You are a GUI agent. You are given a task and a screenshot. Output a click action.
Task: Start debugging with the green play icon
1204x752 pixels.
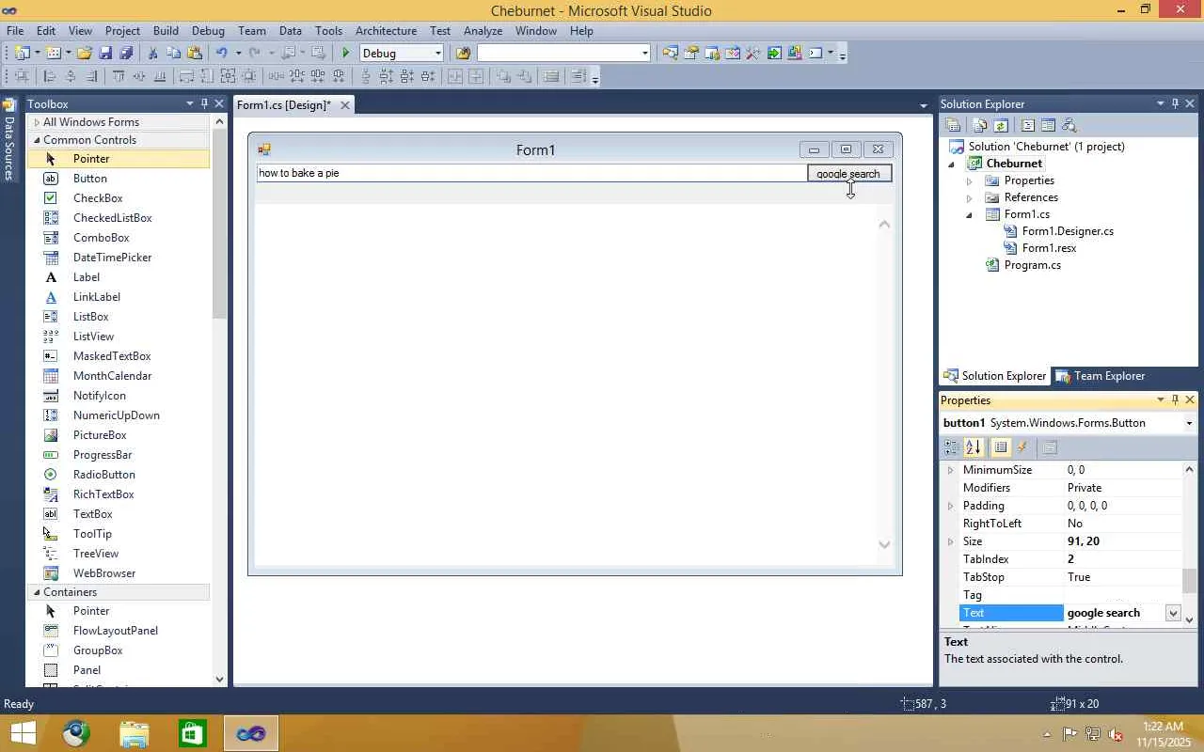tap(346, 54)
